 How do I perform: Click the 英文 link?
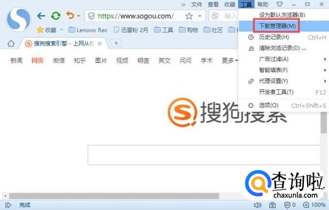coord(164,60)
